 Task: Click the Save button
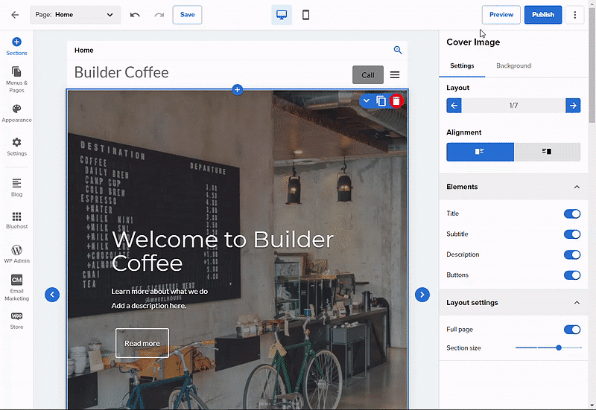pos(187,15)
